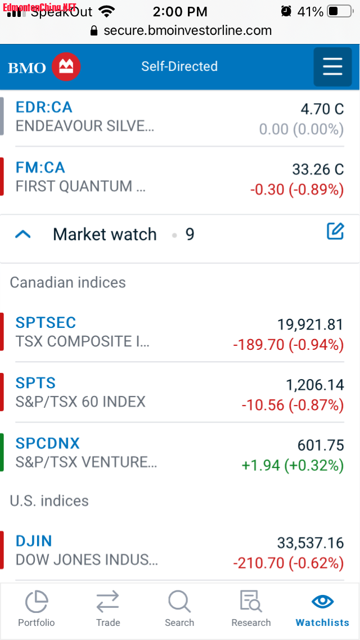Open the hamburger menu
This screenshot has width=360, height=640.
click(332, 67)
